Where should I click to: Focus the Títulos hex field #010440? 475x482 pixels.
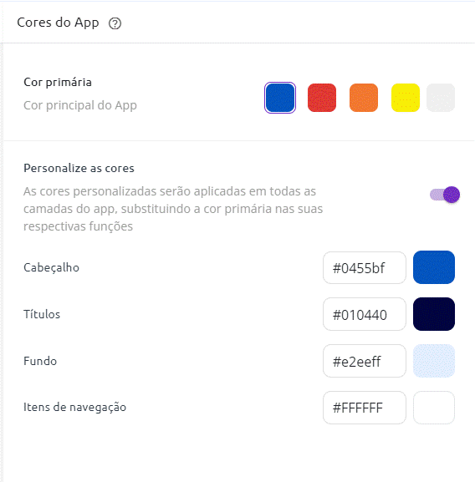365,314
